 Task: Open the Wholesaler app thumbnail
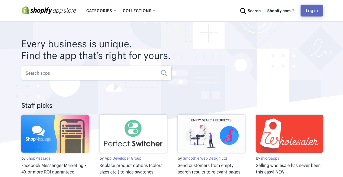[289, 134]
